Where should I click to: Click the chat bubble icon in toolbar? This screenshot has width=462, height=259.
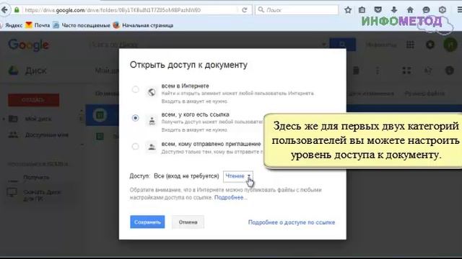coord(426,10)
